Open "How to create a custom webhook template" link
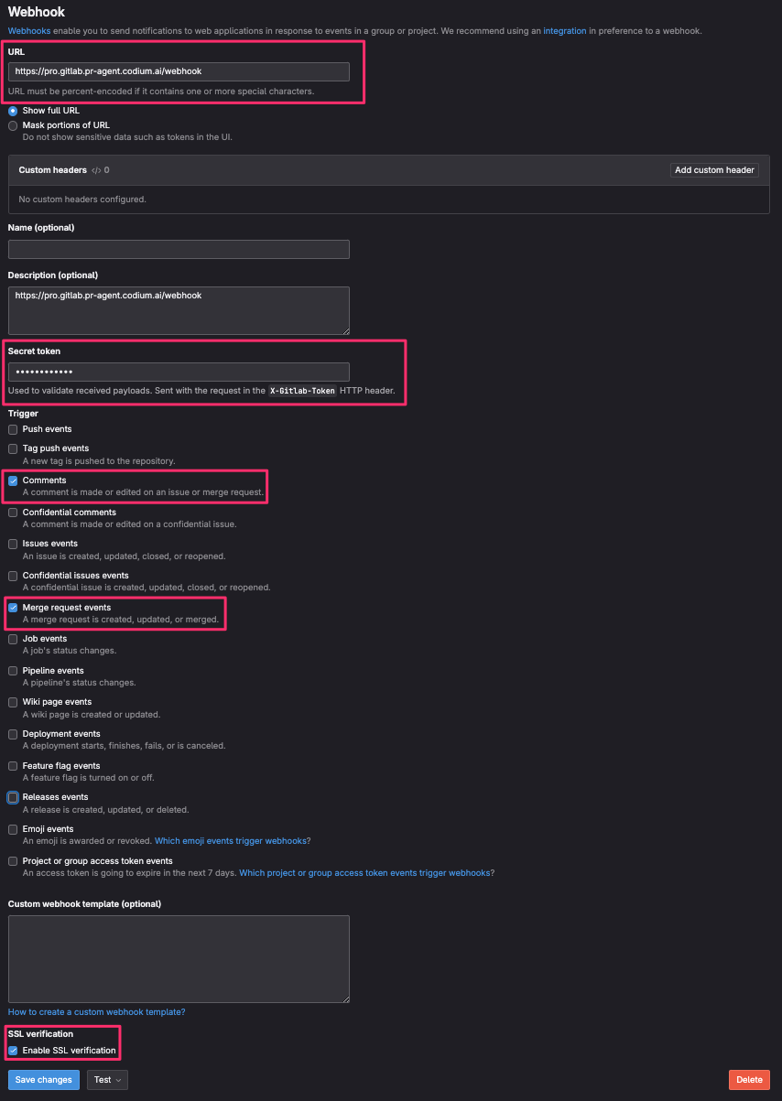This screenshot has width=782, height=1101. [96, 1012]
